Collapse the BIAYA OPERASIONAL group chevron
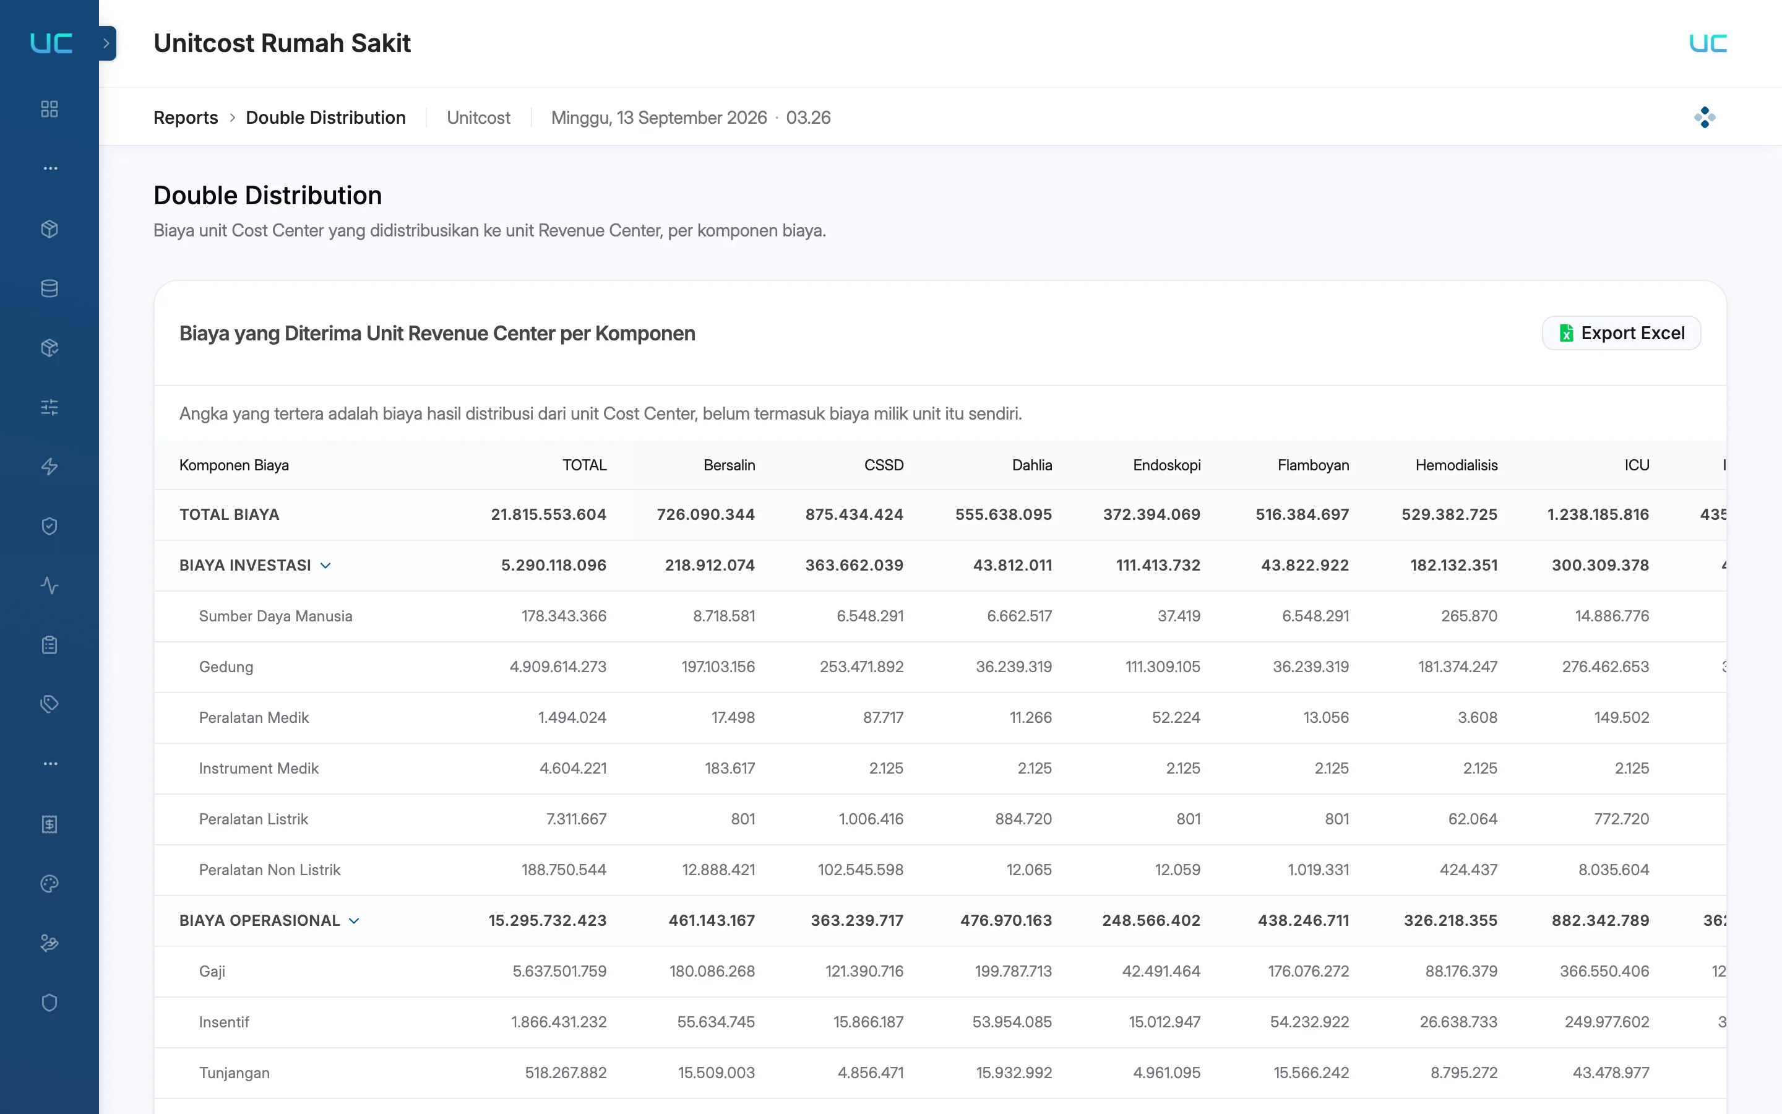This screenshot has height=1114, width=1782. pyautogui.click(x=354, y=921)
